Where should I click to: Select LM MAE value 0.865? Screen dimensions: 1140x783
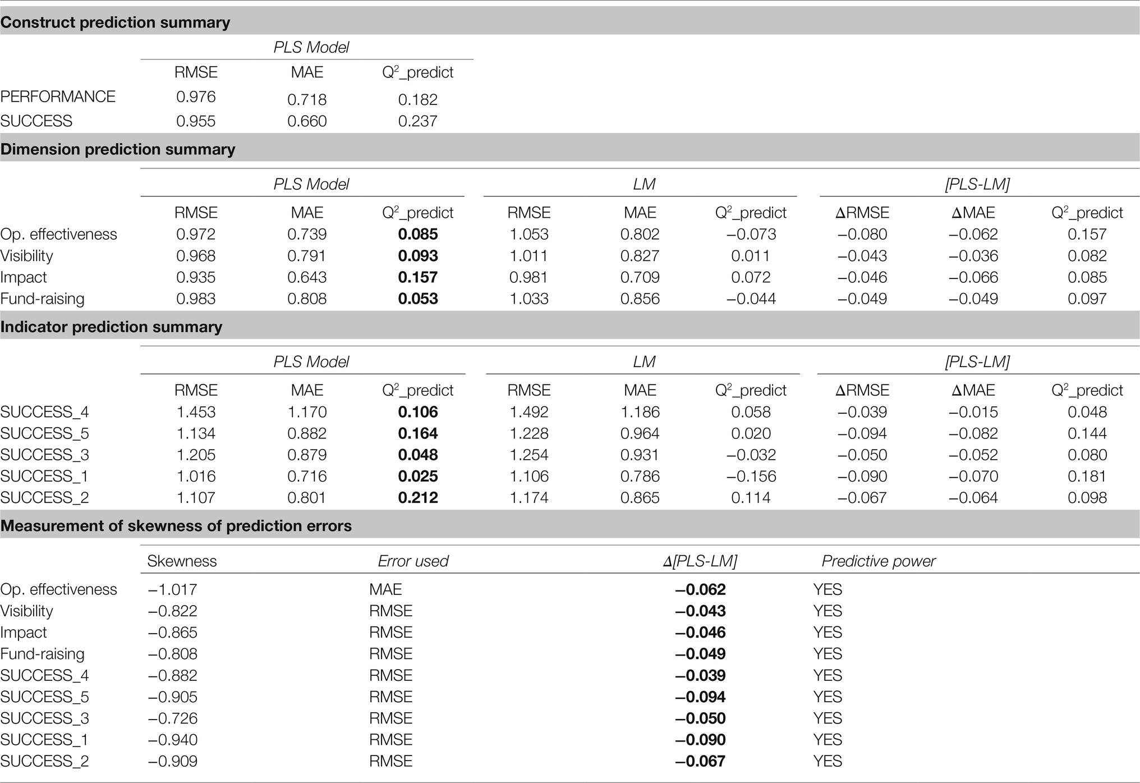640,497
